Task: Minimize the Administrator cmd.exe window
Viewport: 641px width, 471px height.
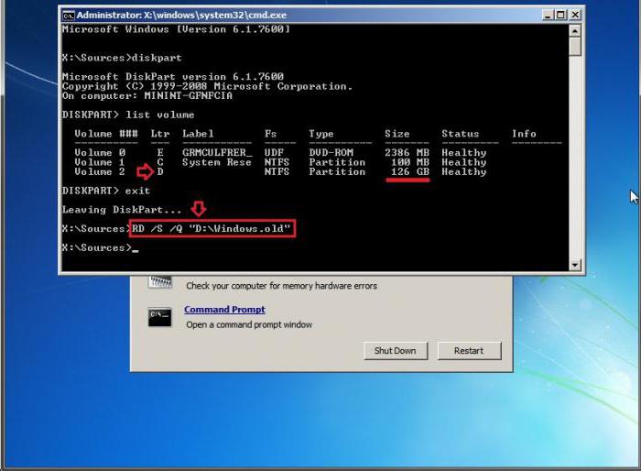Action: [548, 15]
